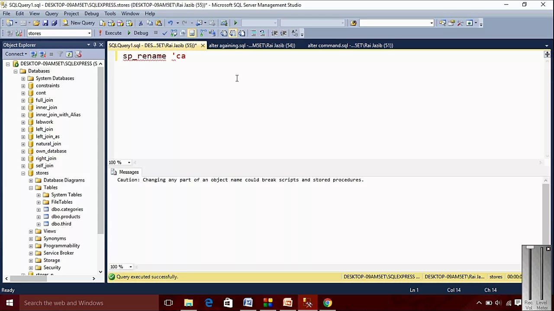Collapse the Tables folder node

[31, 188]
